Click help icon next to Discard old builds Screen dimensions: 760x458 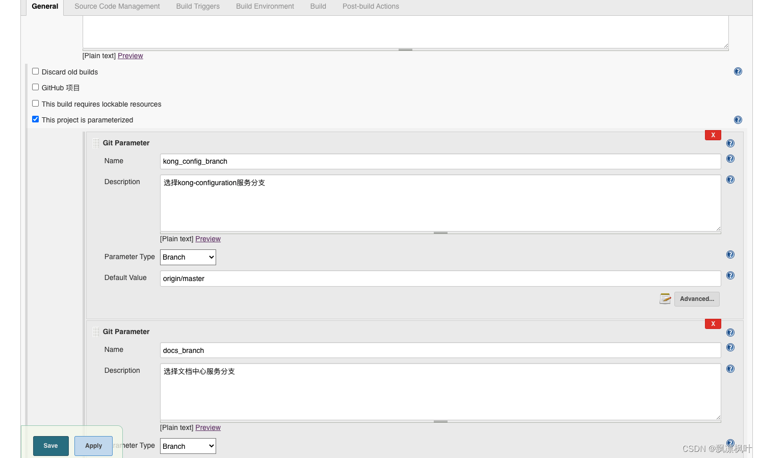[x=738, y=71]
